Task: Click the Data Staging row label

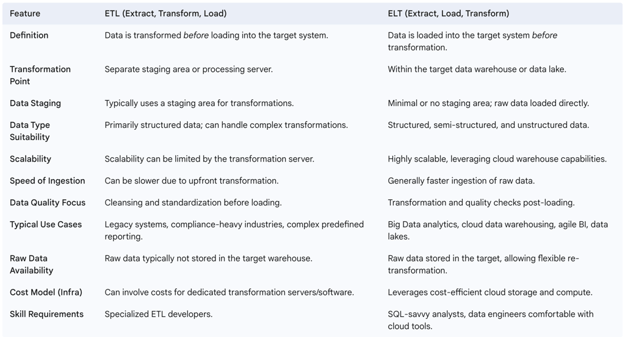Action: tap(35, 103)
